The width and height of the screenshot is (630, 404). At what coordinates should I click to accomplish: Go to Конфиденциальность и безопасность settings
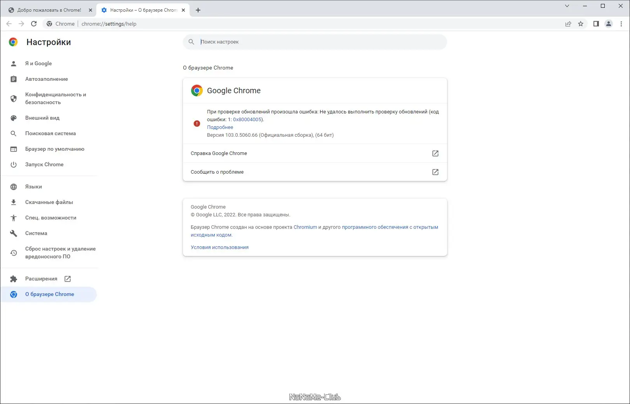click(56, 99)
